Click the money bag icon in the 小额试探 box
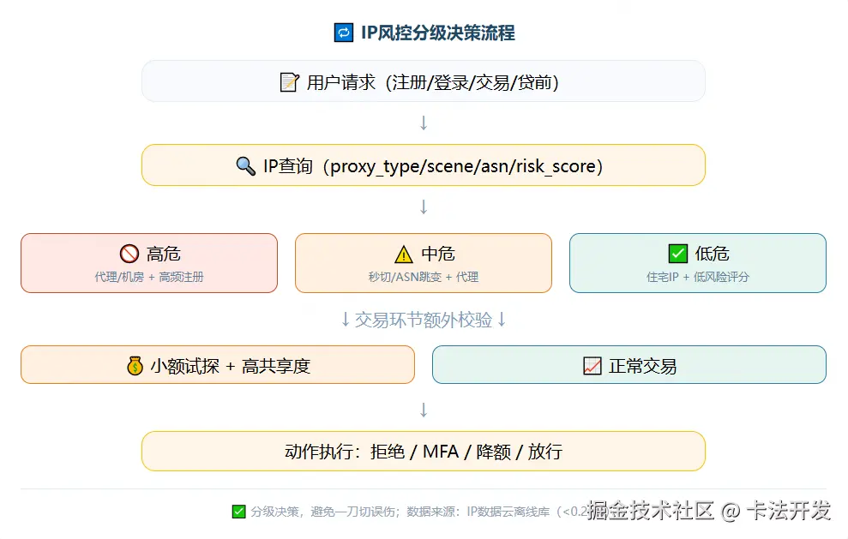Image resolution: width=848 pixels, height=539 pixels. click(x=133, y=364)
